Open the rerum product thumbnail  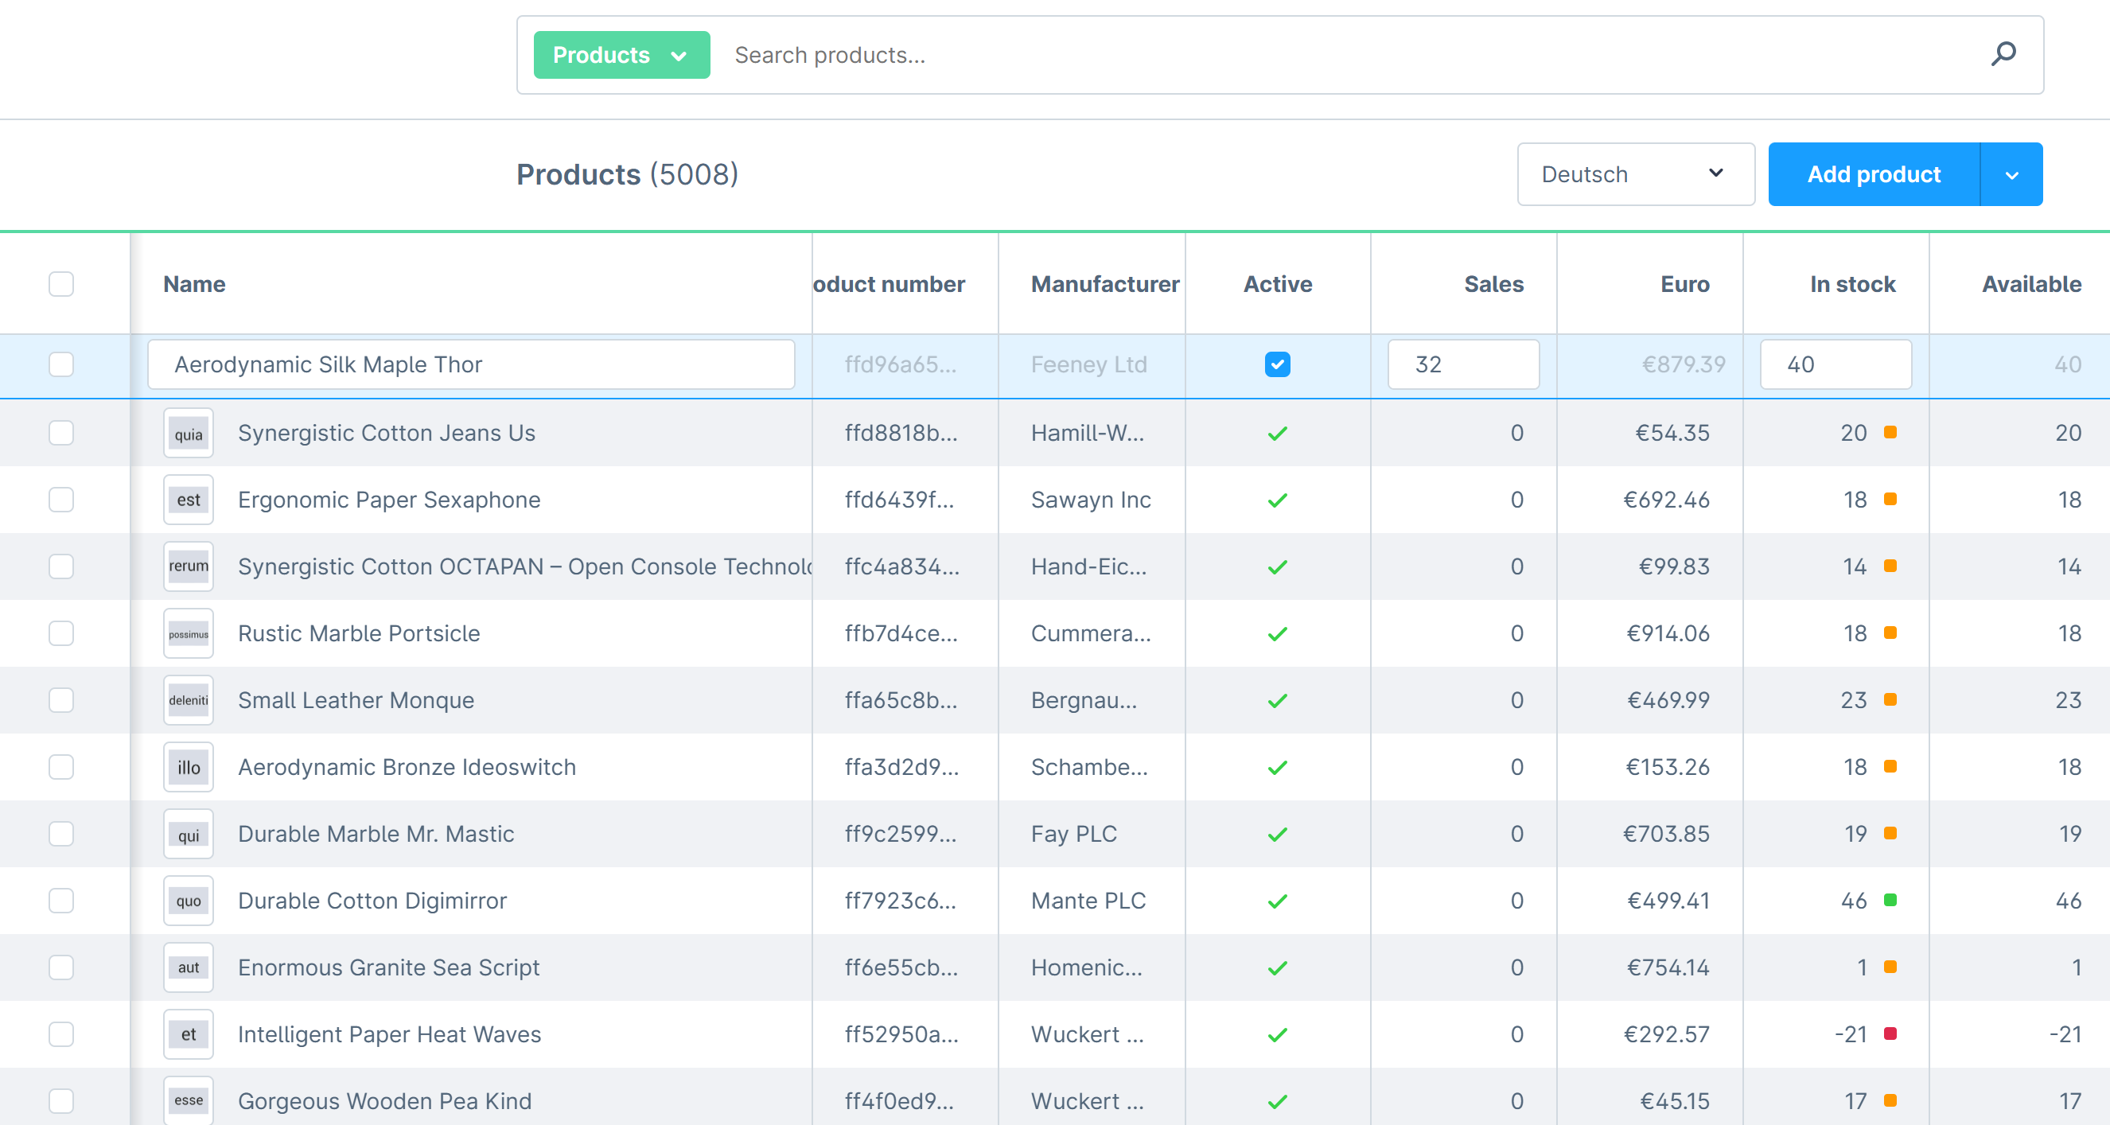(189, 566)
